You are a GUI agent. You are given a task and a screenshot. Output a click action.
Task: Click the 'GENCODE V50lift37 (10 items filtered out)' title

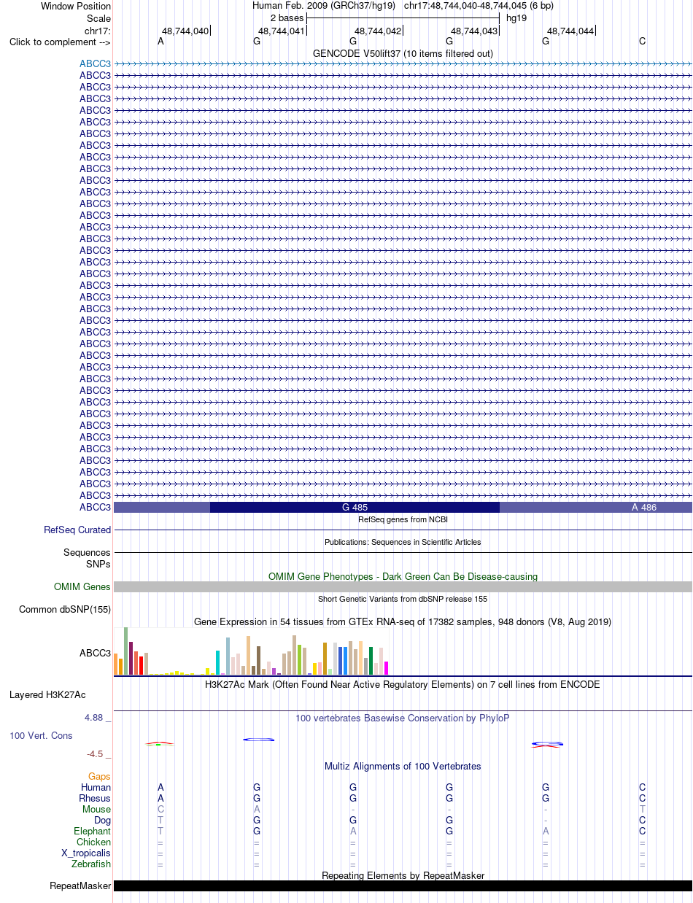pyautogui.click(x=403, y=53)
